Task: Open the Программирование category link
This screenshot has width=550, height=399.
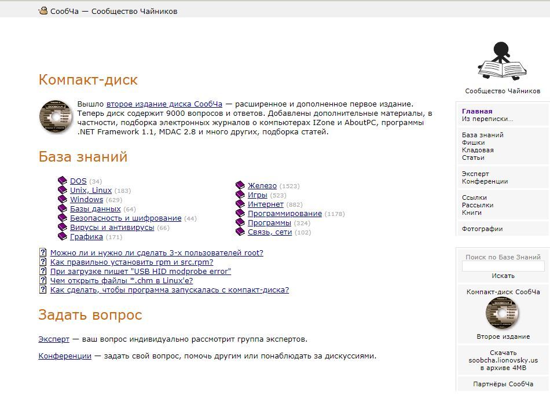Action: click(284, 214)
